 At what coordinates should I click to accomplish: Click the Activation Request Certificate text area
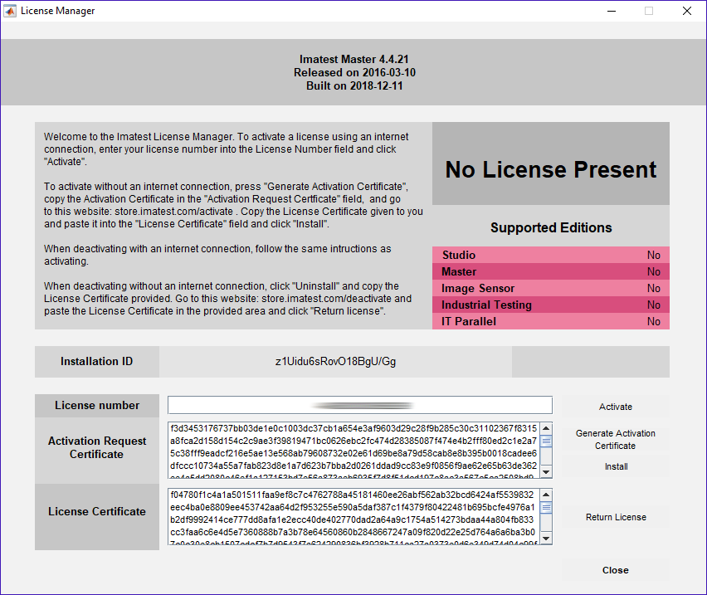354,450
